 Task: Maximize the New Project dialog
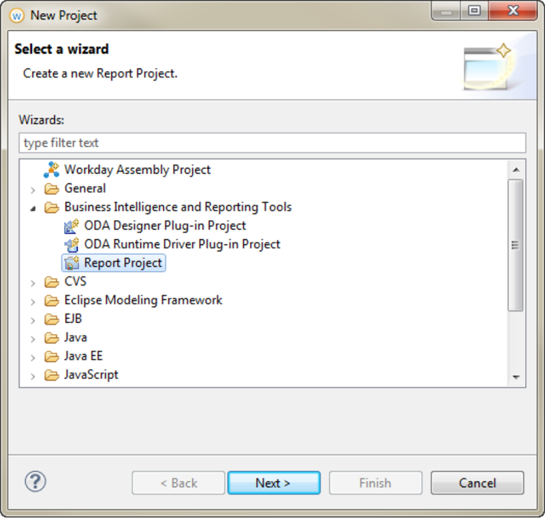click(474, 11)
